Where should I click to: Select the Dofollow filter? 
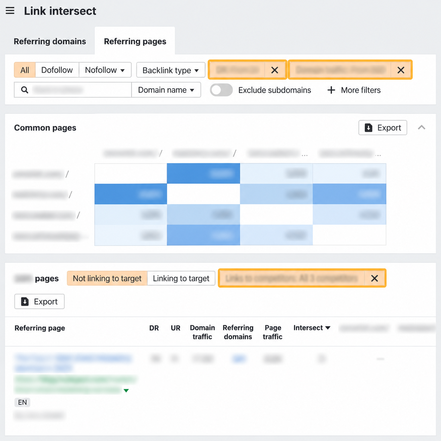pyautogui.click(x=57, y=70)
